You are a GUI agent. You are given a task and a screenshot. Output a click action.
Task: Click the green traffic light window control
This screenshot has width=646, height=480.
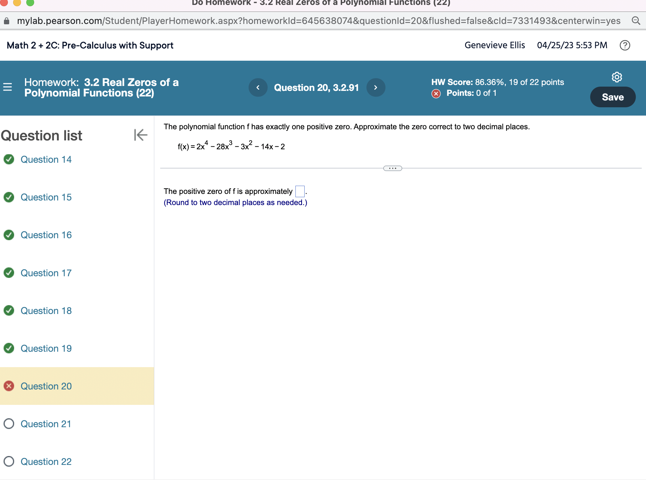pos(31,3)
